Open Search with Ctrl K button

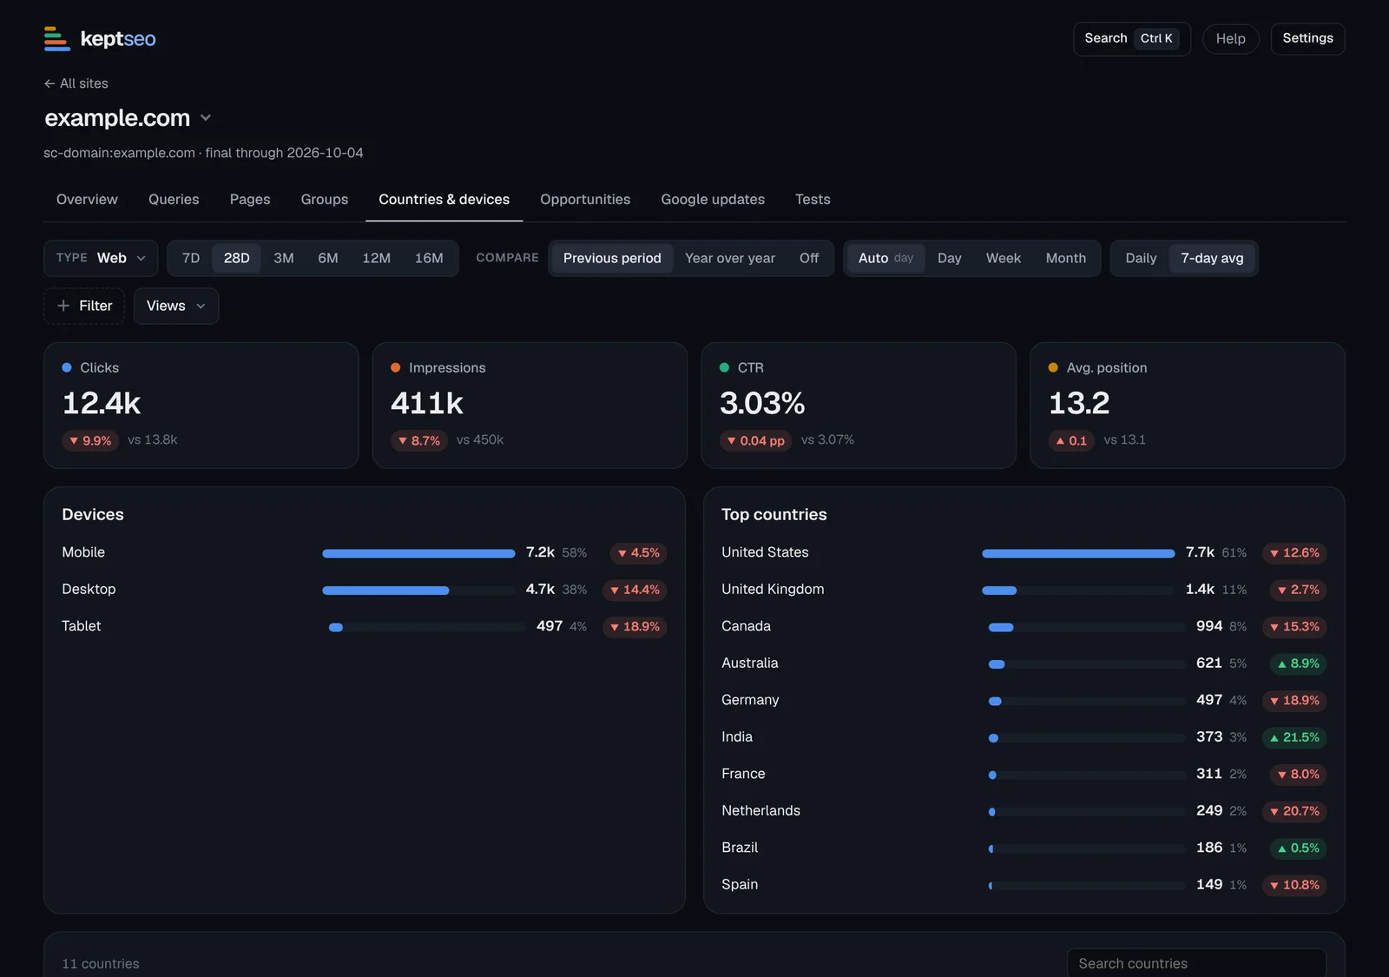click(1132, 38)
